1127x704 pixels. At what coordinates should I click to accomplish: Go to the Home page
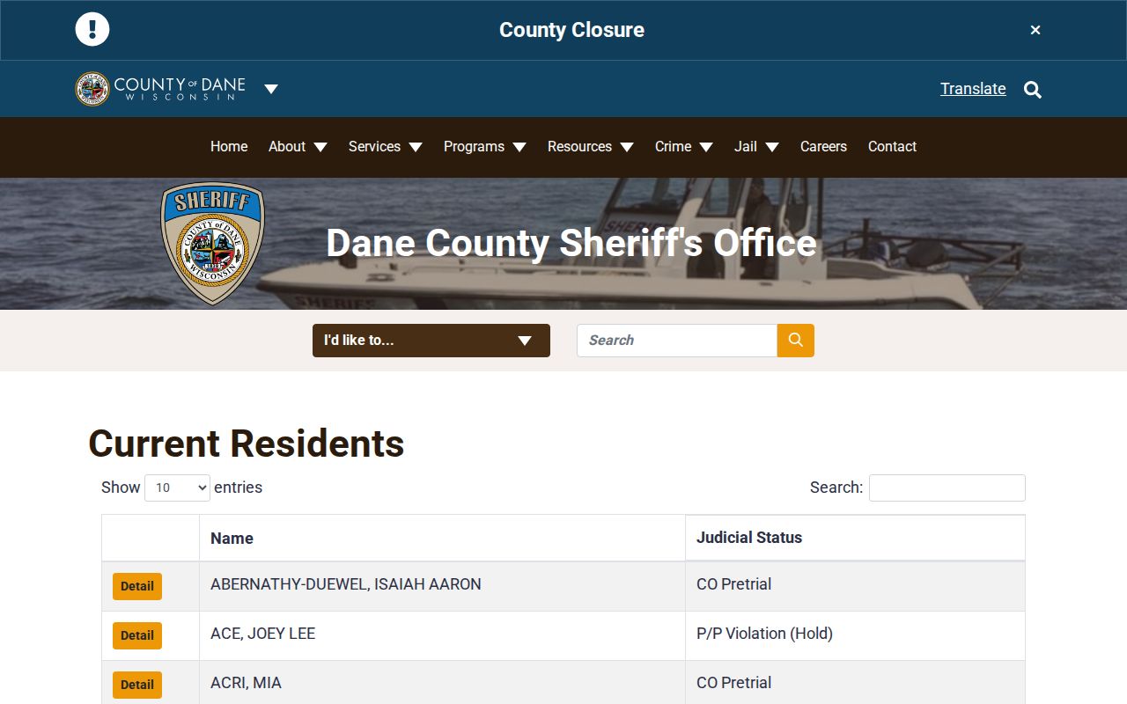229,147
